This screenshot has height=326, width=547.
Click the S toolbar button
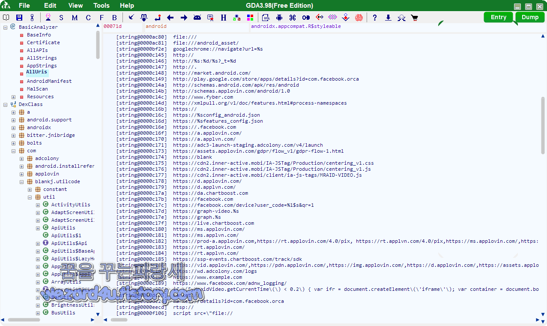coord(61,18)
